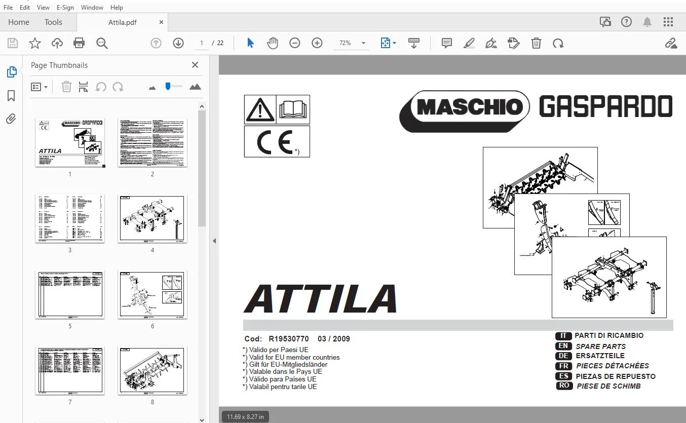This screenshot has height=423, width=686.
Task: Click the thumbnails panel scrollbar thumb
Action: tap(202, 168)
